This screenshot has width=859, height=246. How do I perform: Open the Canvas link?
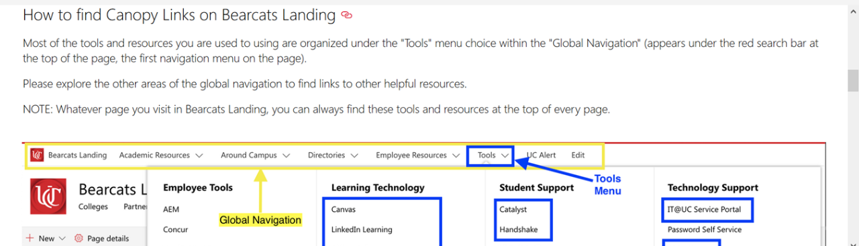(344, 209)
